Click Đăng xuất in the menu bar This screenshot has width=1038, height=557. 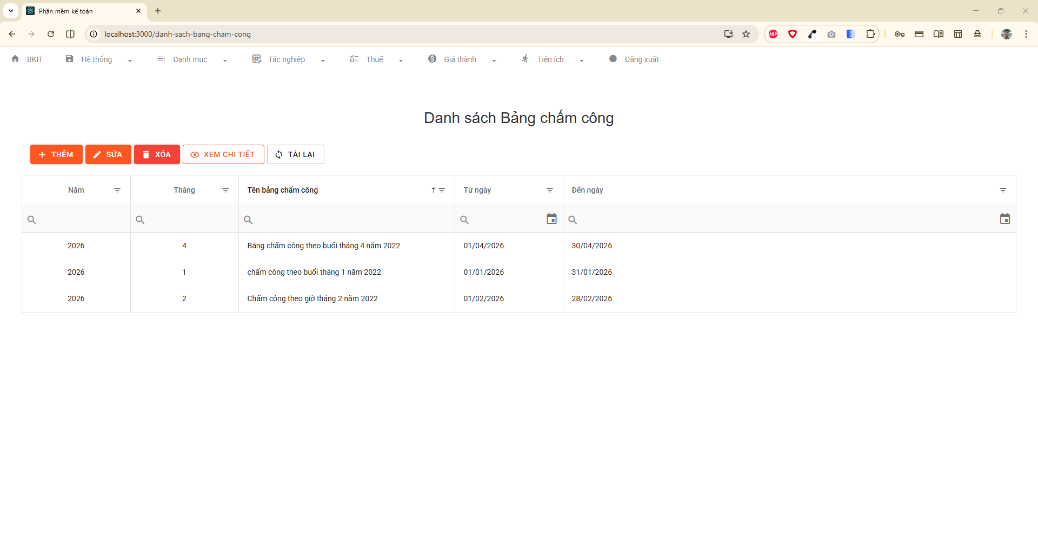pyautogui.click(x=641, y=59)
